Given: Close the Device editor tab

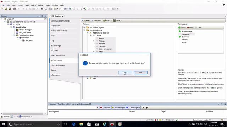Looking at the screenshot, I should (x=63, y=16).
